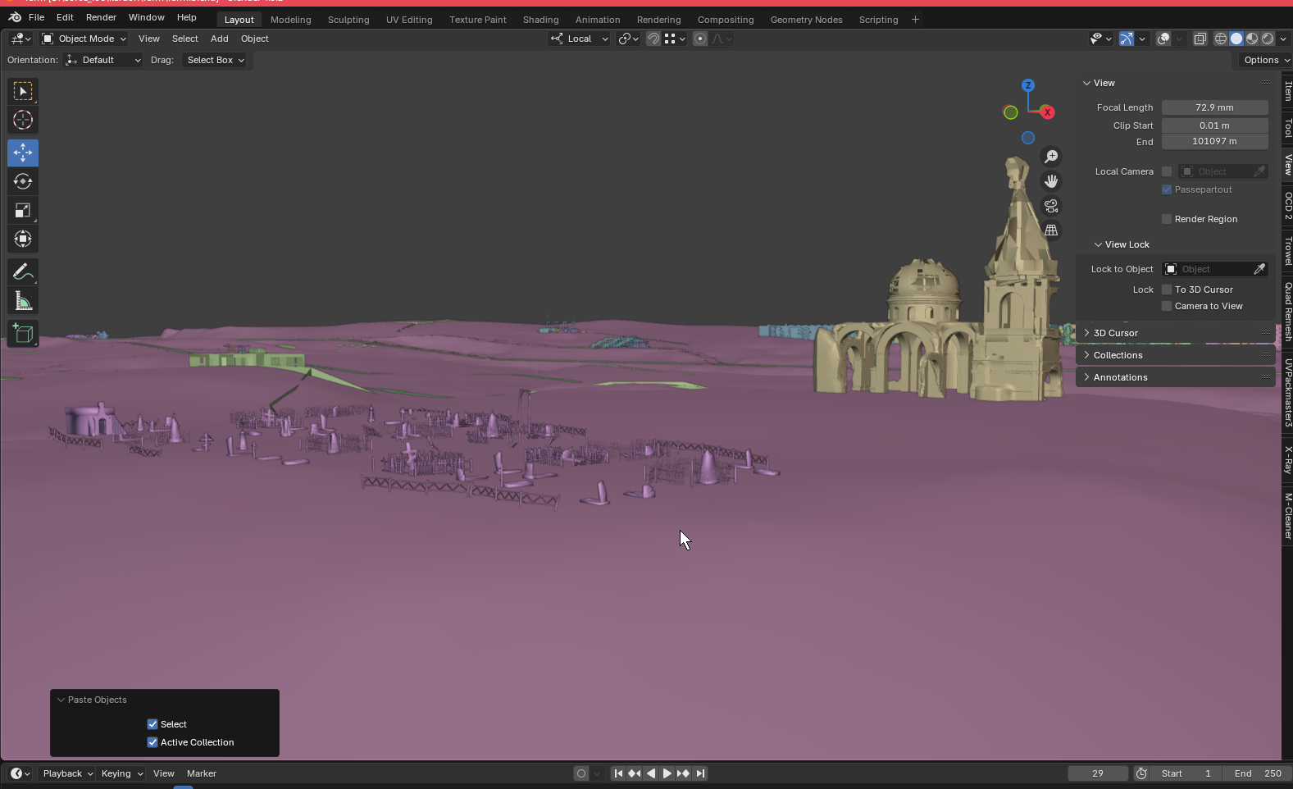Image resolution: width=1293 pixels, height=789 pixels.
Task: Activate the Annotate pencil tool
Action: coord(23,272)
